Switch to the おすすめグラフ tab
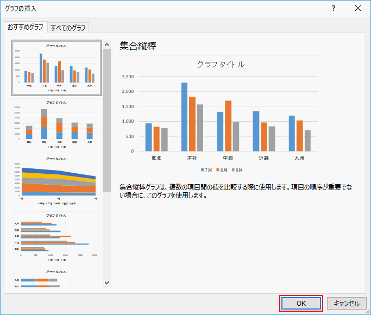This screenshot has width=371, height=315. (26, 28)
